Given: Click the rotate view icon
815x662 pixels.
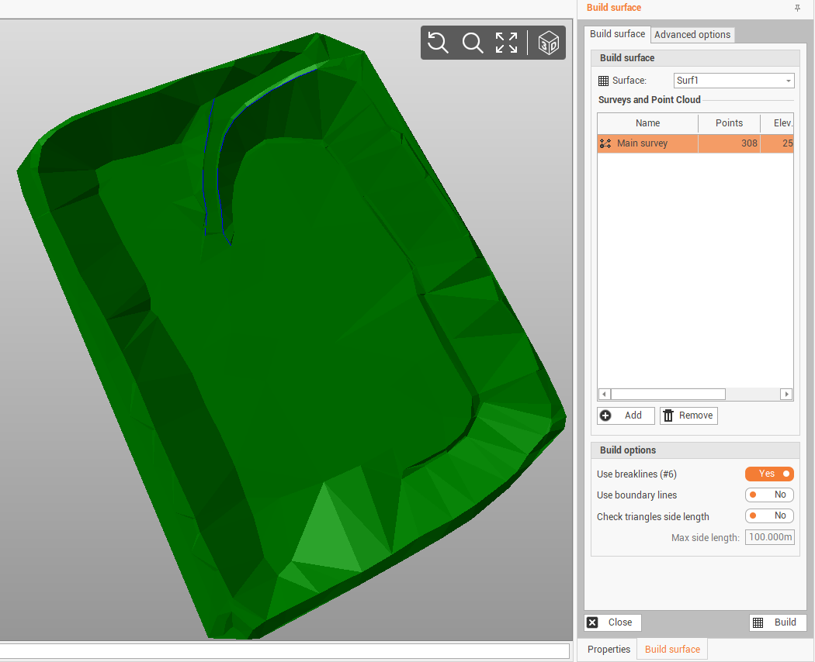Looking at the screenshot, I should [439, 43].
